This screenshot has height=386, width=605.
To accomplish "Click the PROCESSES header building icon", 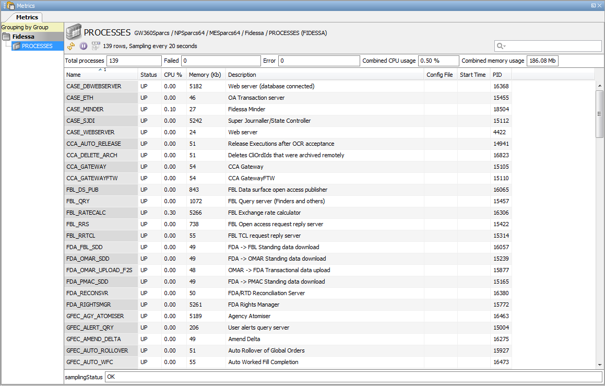I will [x=74, y=32].
